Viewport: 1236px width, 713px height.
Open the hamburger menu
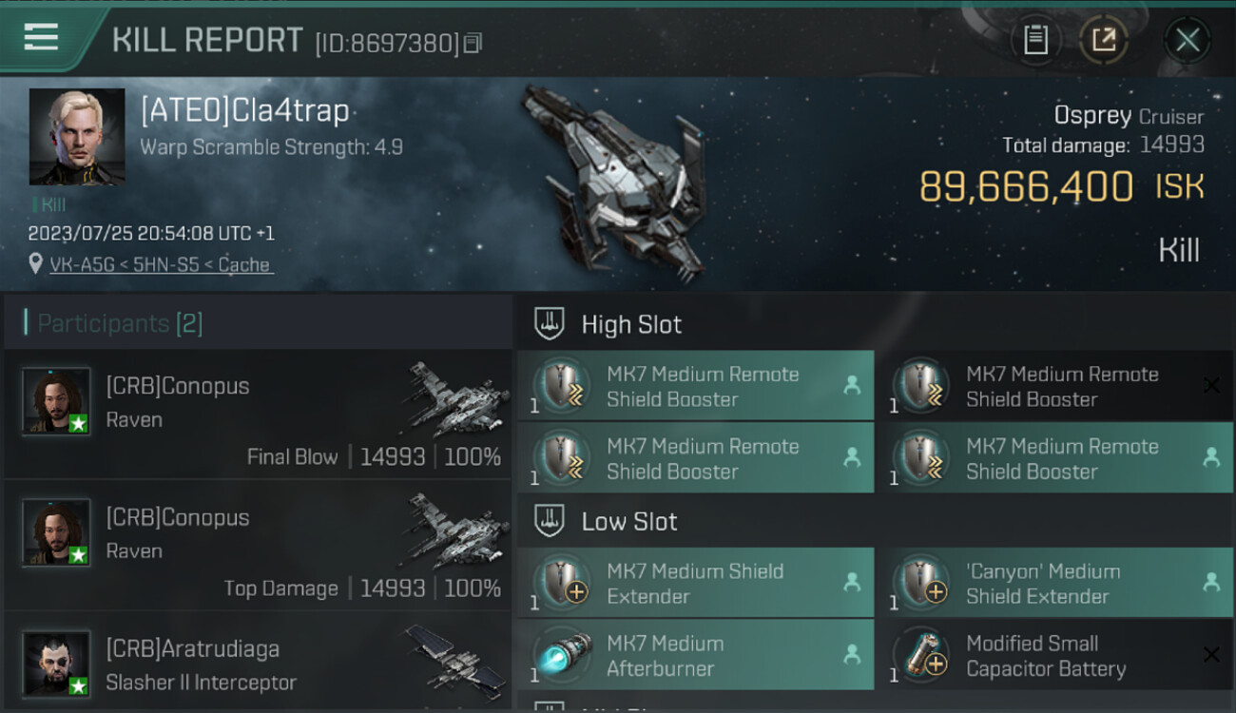[41, 37]
